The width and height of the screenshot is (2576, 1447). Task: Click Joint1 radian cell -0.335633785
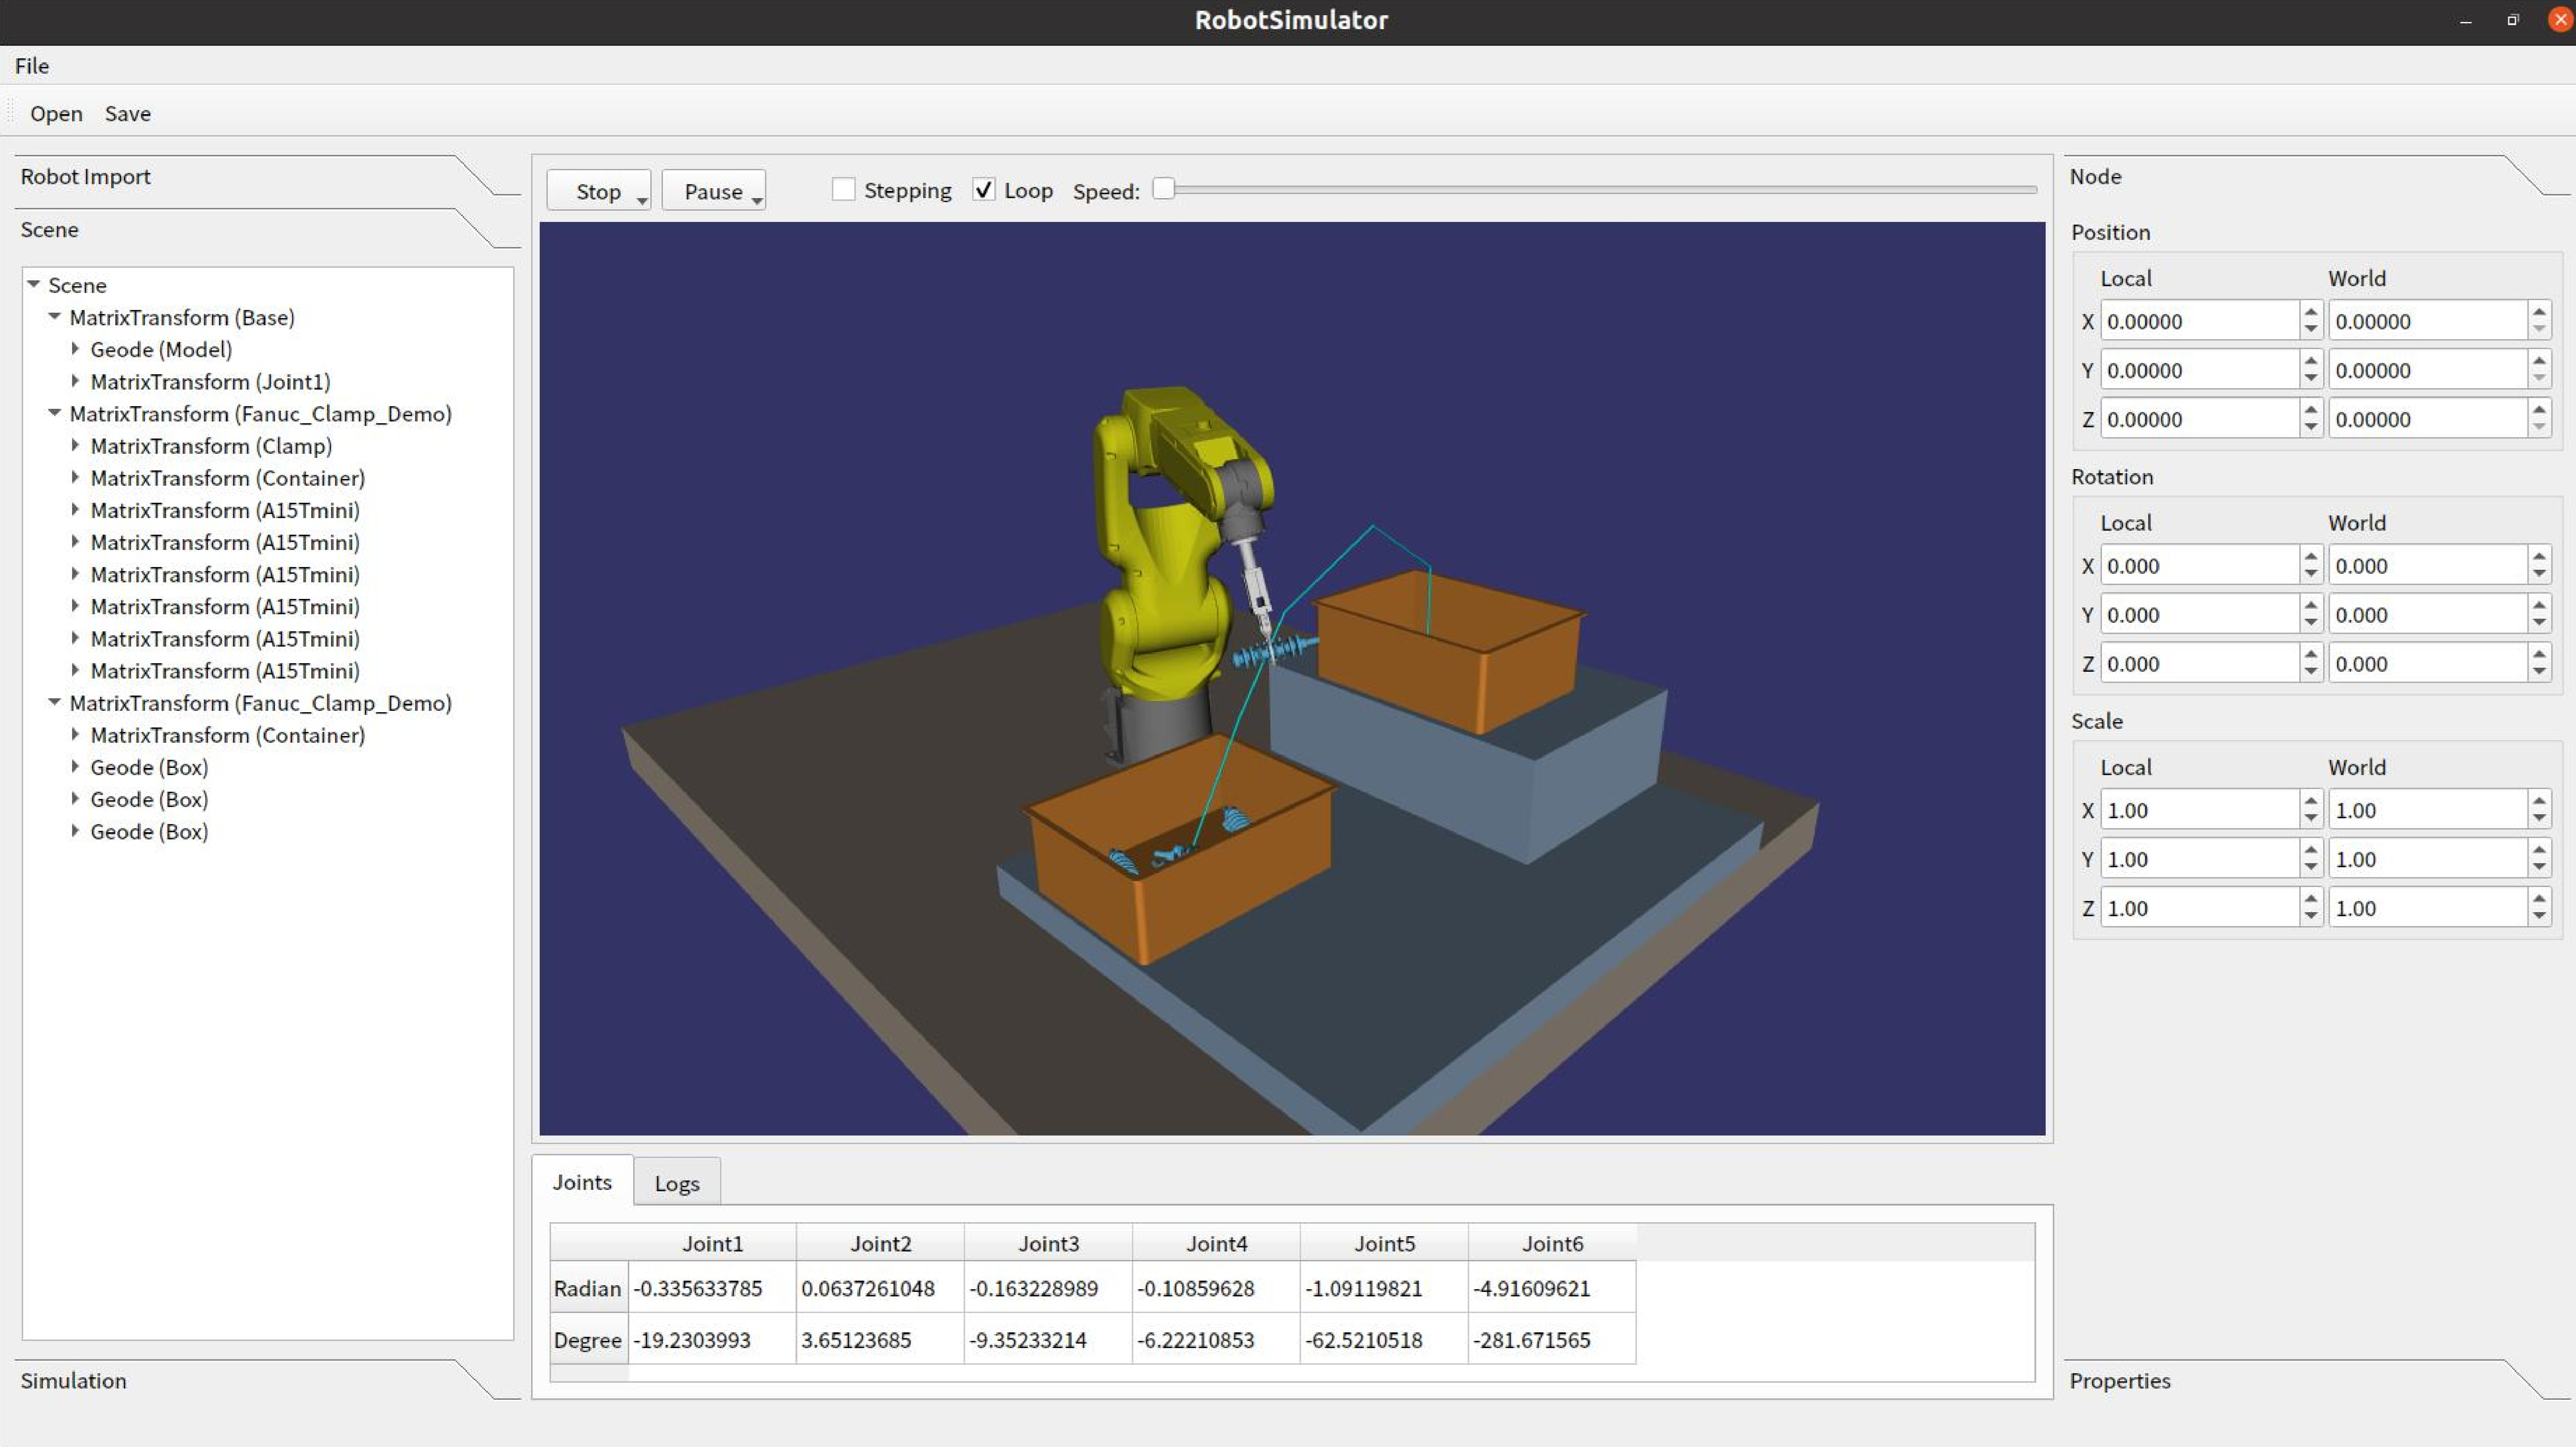coord(712,1288)
